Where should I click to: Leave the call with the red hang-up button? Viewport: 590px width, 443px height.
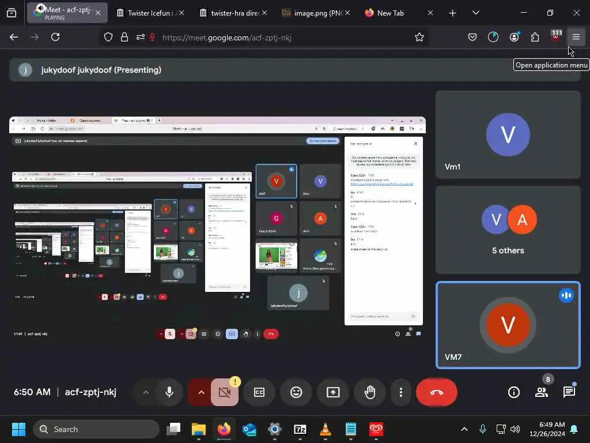pos(437,392)
